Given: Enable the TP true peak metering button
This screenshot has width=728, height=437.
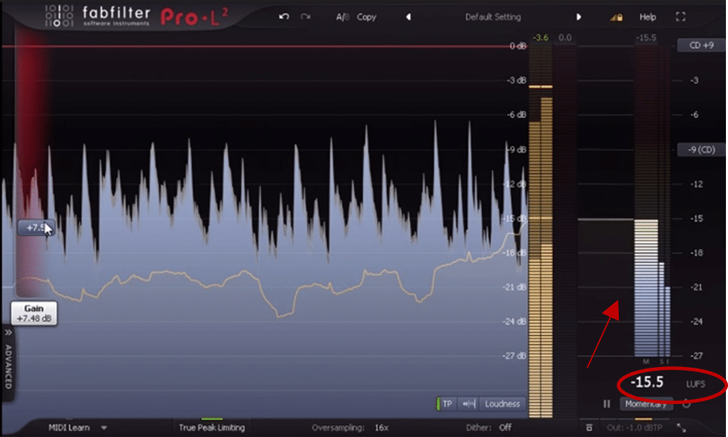Looking at the screenshot, I should click(x=446, y=404).
